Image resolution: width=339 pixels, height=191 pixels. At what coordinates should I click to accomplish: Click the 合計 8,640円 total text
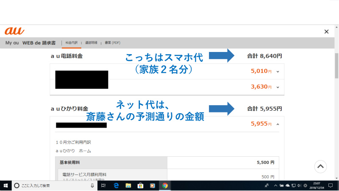(264, 56)
